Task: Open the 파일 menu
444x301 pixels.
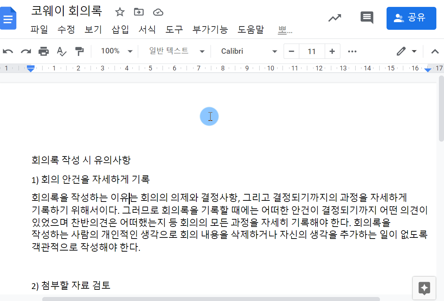Action: click(x=39, y=30)
